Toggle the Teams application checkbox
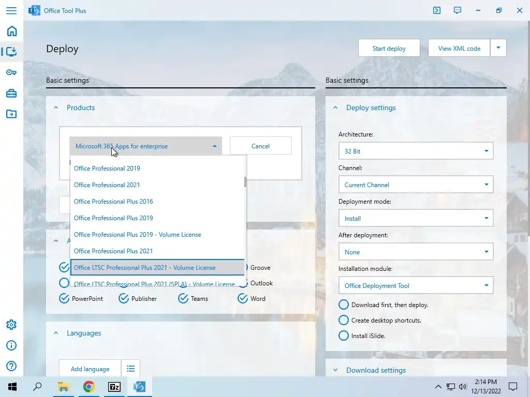 (183, 298)
